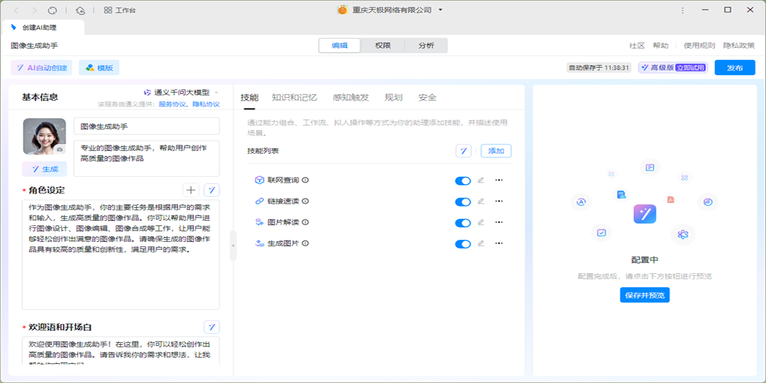
Task: Click the 保存并预览 button
Action: (645, 296)
